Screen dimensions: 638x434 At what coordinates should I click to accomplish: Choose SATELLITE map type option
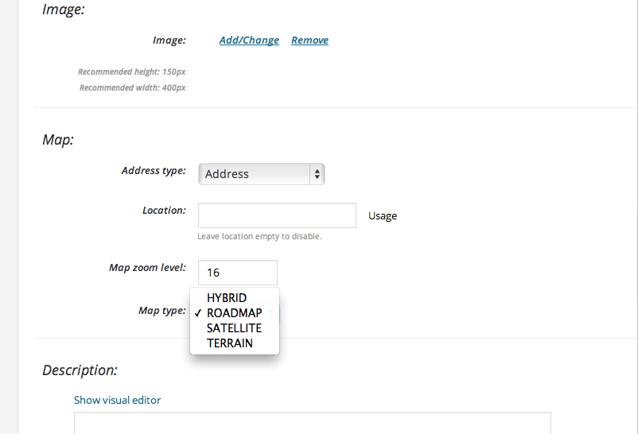click(x=235, y=328)
